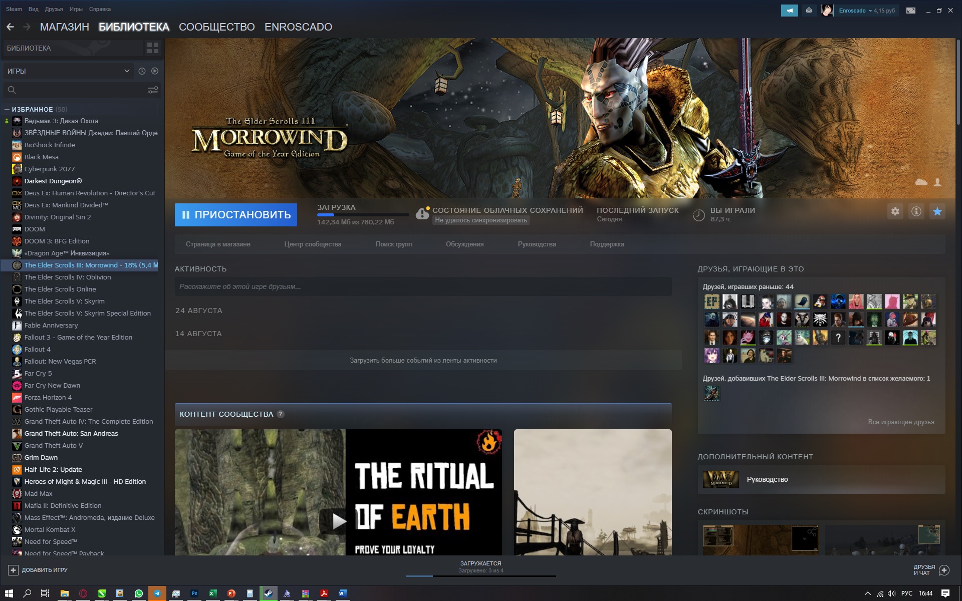Screen dimensions: 962x601
Task: Click the game info icon
Action: pos(916,212)
